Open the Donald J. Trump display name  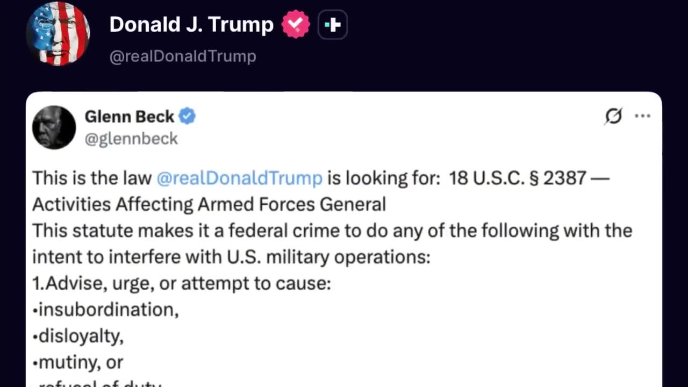(x=191, y=25)
